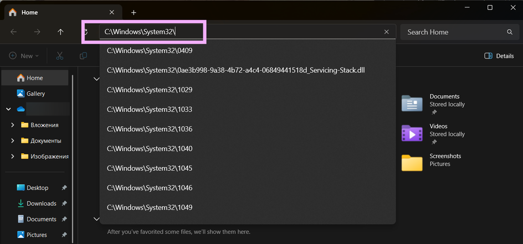523x244 pixels.
Task: Open a new tab with plus button
Action: point(134,13)
